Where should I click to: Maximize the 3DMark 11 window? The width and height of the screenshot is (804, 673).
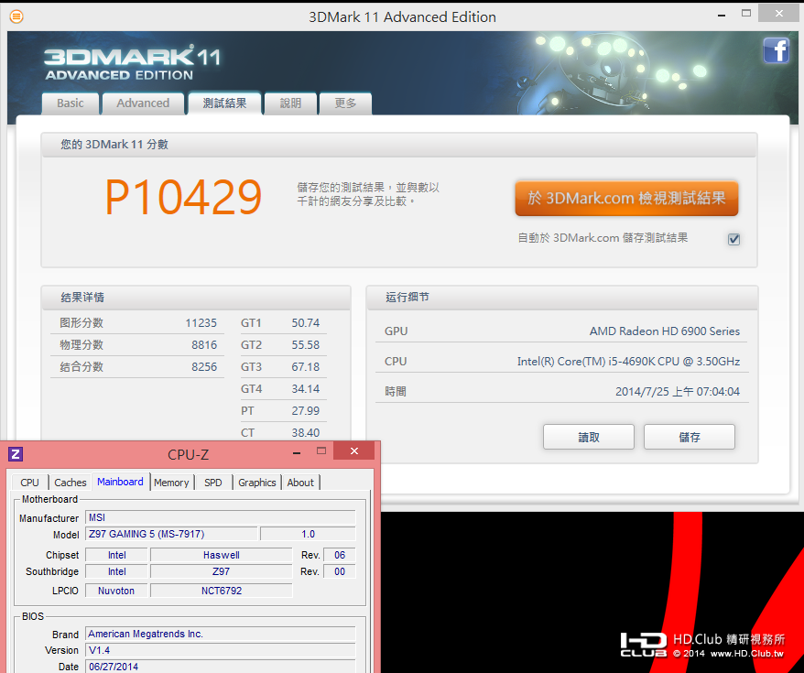[746, 14]
